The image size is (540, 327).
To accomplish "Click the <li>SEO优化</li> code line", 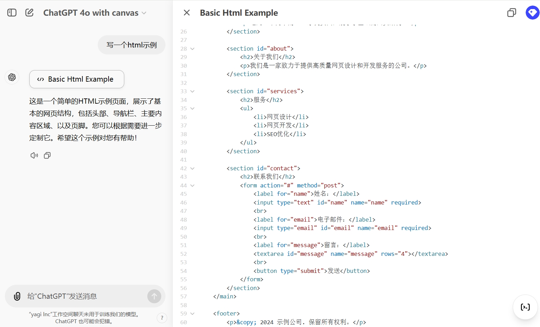I will click(x=280, y=134).
